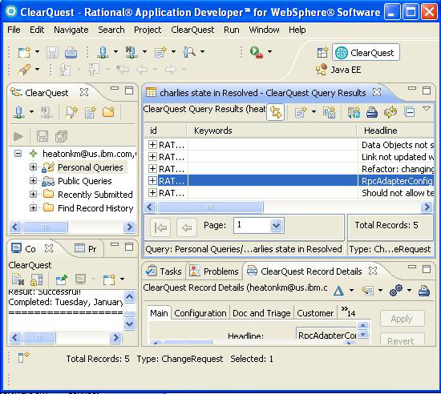Open the Doc and Triage record tab
Screen dimensions: 441x394
[261, 313]
